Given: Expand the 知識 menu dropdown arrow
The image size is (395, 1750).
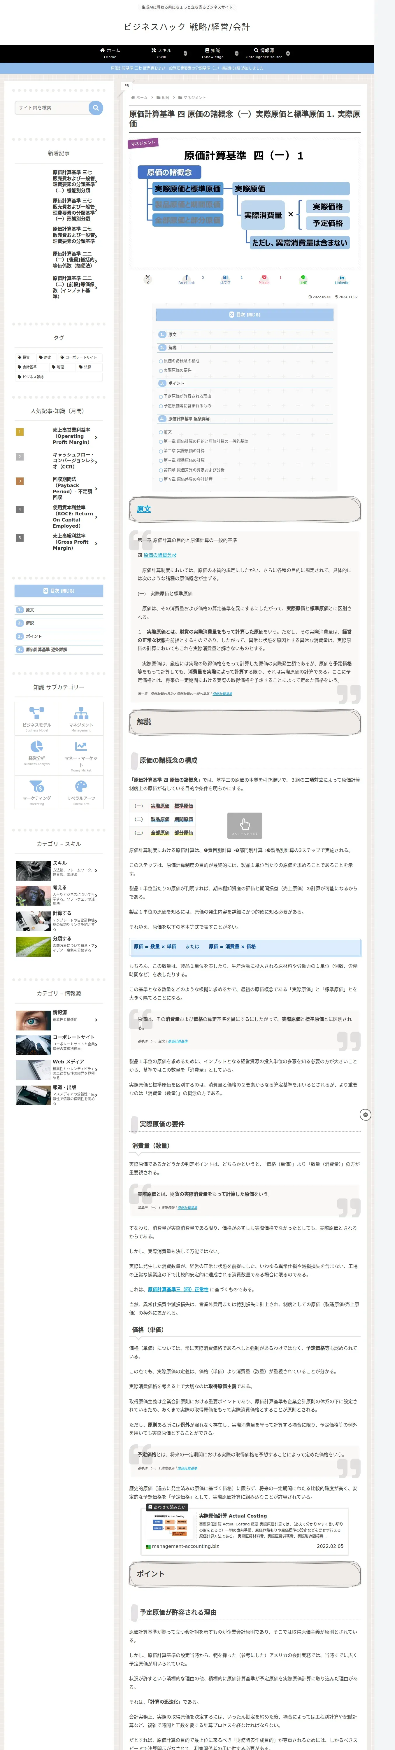Looking at the screenshot, I should [237, 53].
